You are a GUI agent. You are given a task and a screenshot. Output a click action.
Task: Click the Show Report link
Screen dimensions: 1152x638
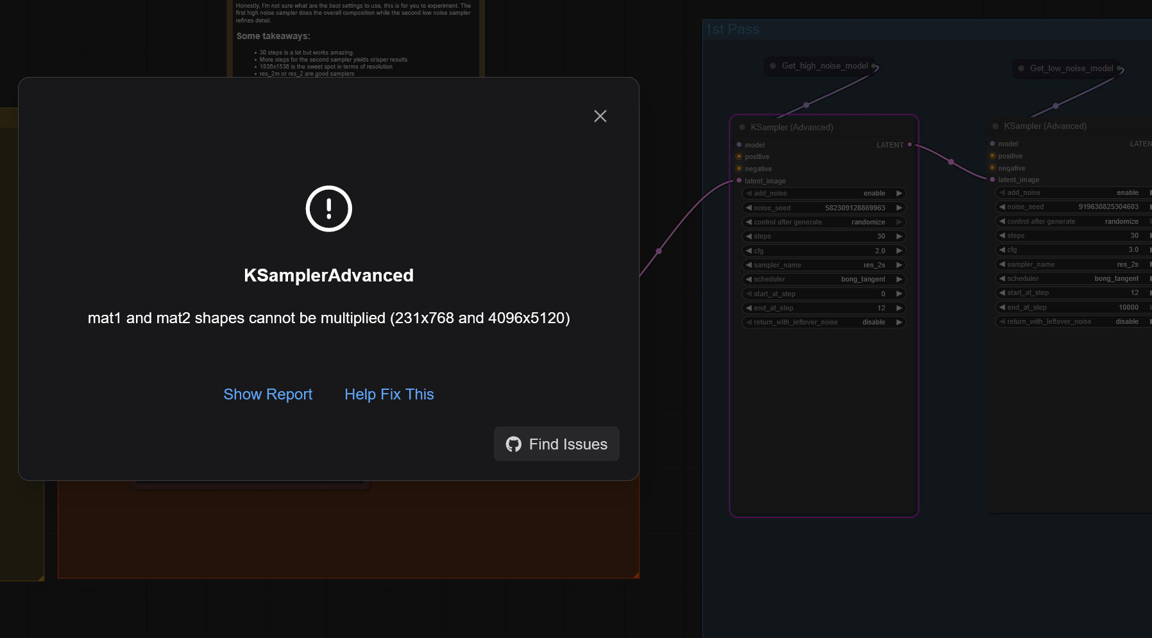tap(267, 394)
